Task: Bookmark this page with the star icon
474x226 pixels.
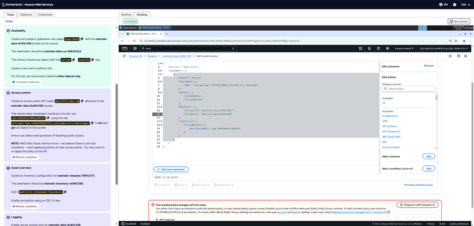Action: [456, 40]
